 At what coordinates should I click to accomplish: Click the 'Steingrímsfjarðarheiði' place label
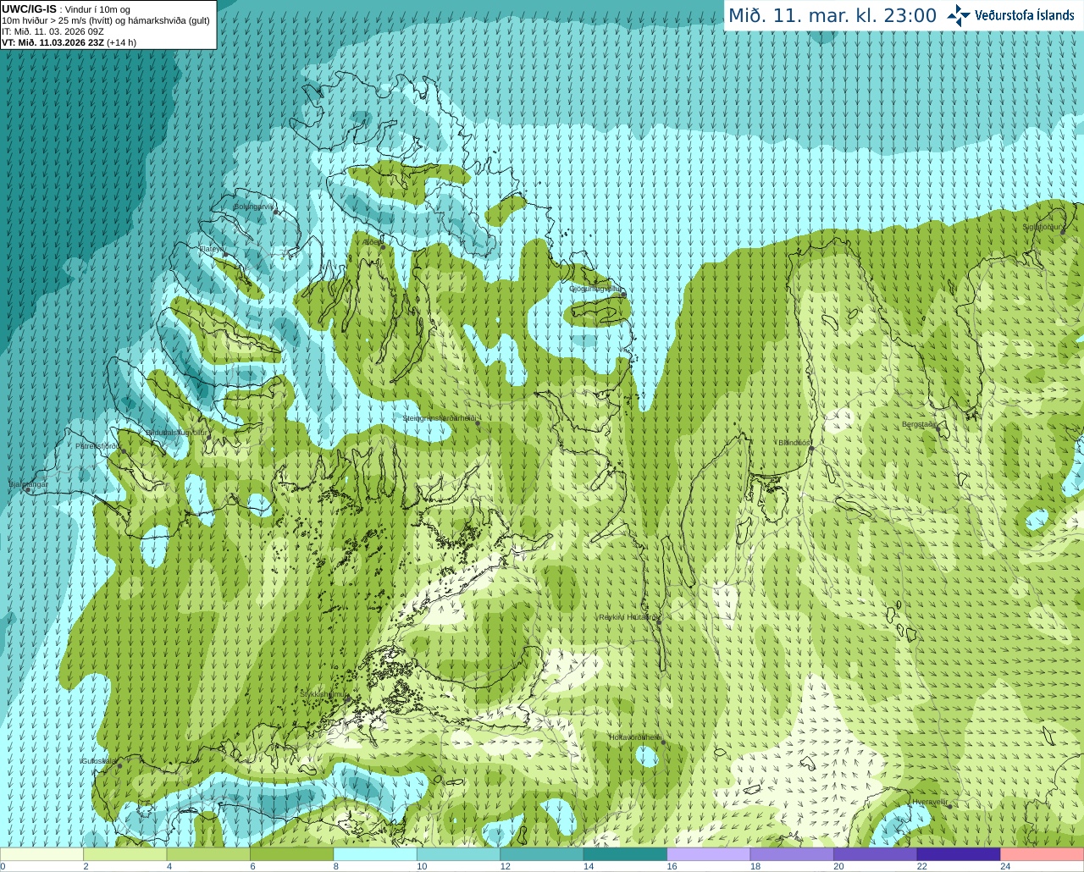click(x=439, y=418)
